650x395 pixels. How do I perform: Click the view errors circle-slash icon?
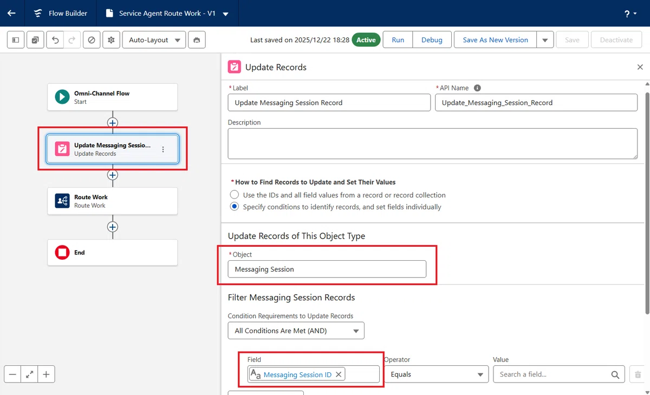point(92,40)
